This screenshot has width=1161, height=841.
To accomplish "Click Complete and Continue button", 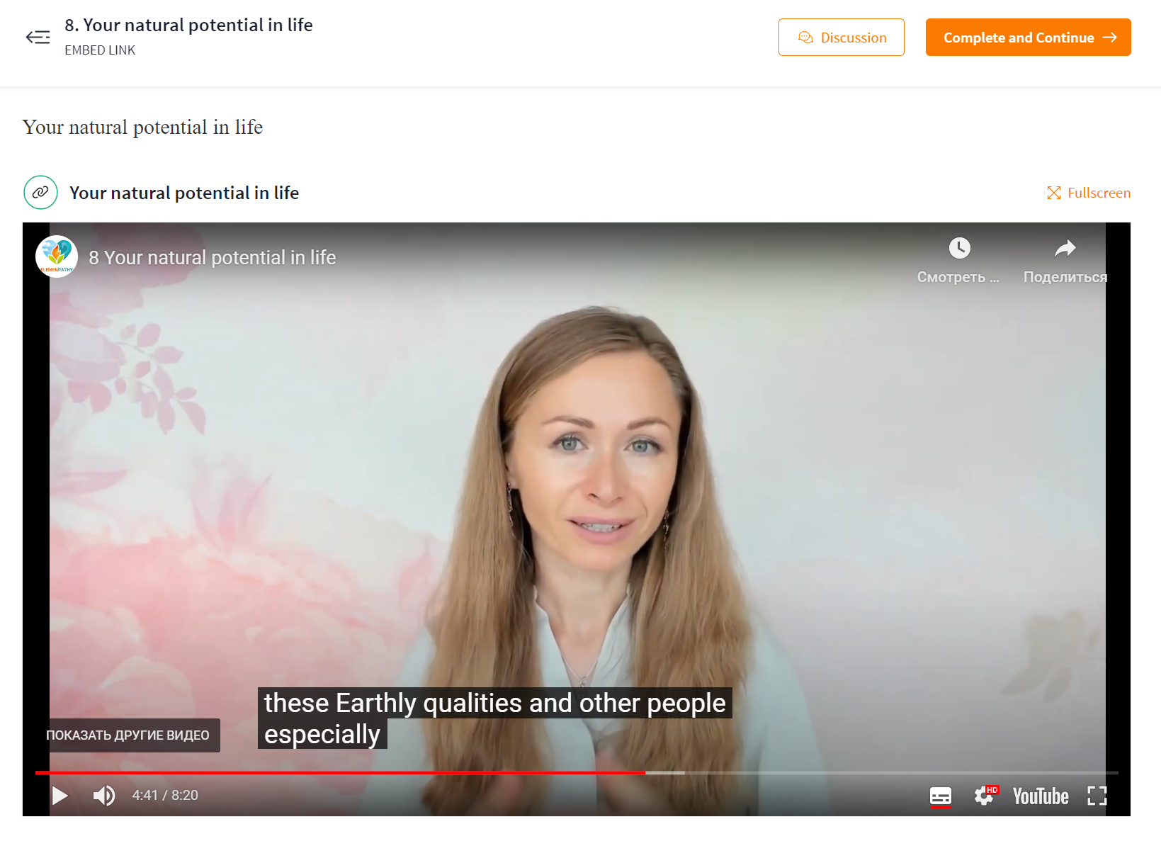I will [x=1028, y=38].
